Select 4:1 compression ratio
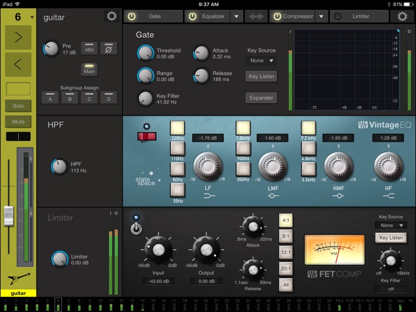The width and height of the screenshot is (416, 312). 286,220
